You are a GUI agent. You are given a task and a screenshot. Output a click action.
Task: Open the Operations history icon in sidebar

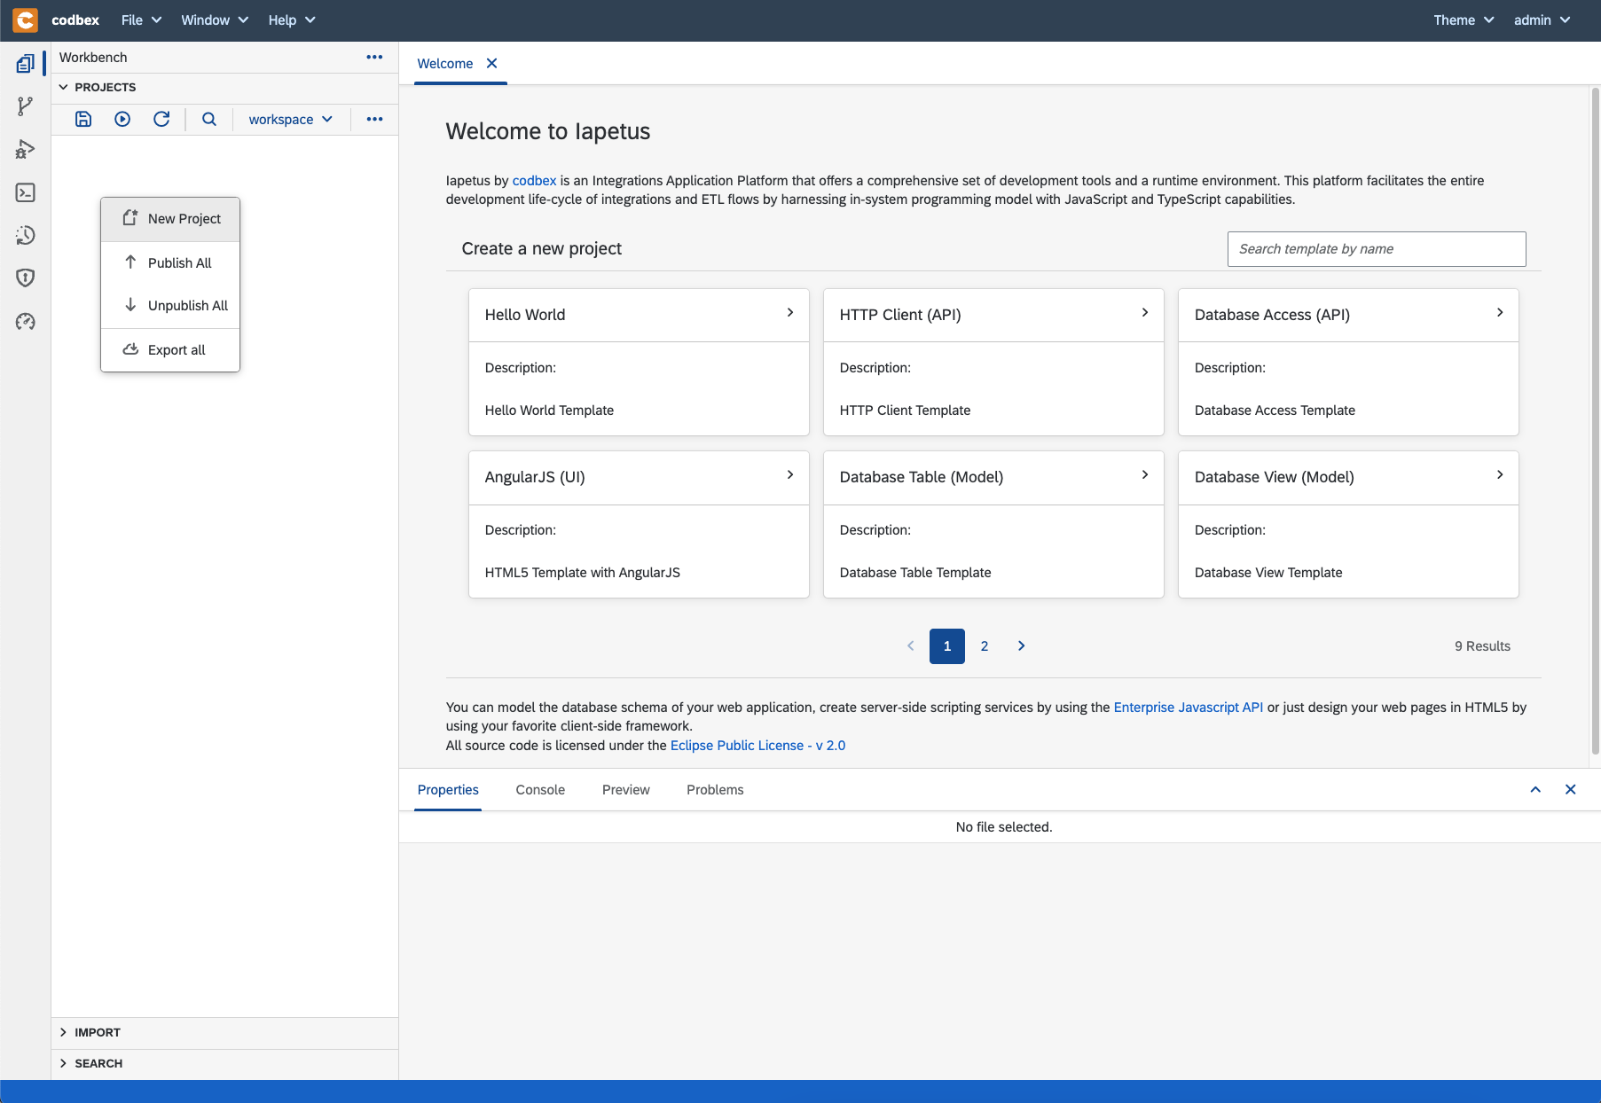coord(26,235)
